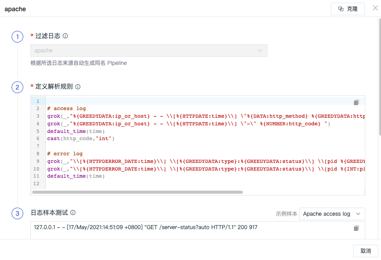Select step 1 circle indicator

click(17, 37)
